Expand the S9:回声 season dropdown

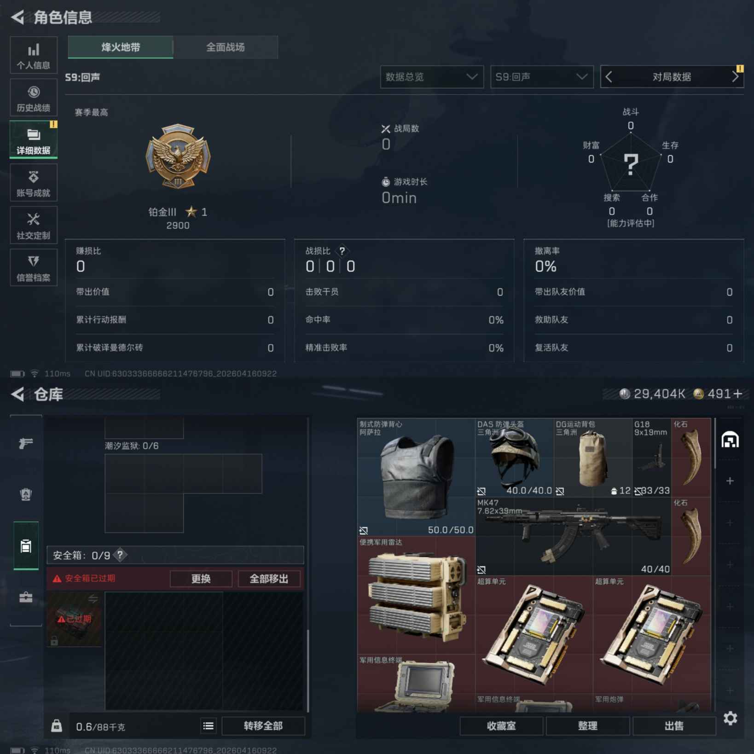[541, 77]
